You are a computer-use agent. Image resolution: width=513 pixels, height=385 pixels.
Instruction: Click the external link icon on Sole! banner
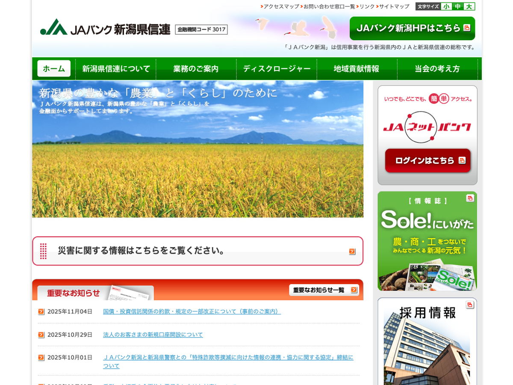click(x=470, y=198)
